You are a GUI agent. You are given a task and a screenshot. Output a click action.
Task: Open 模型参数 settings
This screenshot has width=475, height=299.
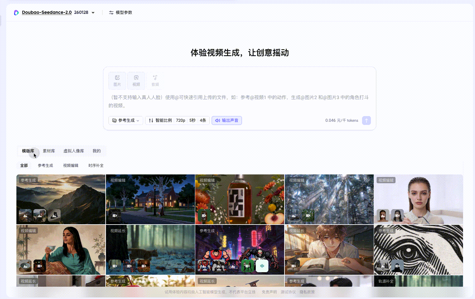[x=120, y=13]
